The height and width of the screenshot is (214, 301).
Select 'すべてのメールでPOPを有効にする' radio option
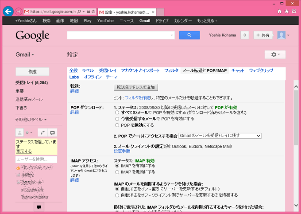tap(117, 113)
